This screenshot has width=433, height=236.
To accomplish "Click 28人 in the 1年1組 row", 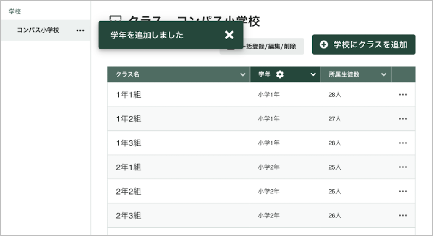I will click(x=334, y=94).
